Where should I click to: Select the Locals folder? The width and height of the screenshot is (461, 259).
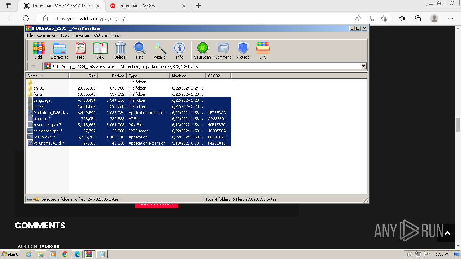click(x=129, y=106)
